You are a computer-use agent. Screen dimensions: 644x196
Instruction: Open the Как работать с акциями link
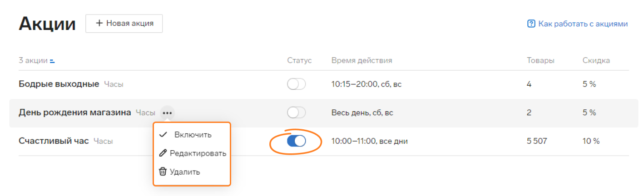click(583, 24)
